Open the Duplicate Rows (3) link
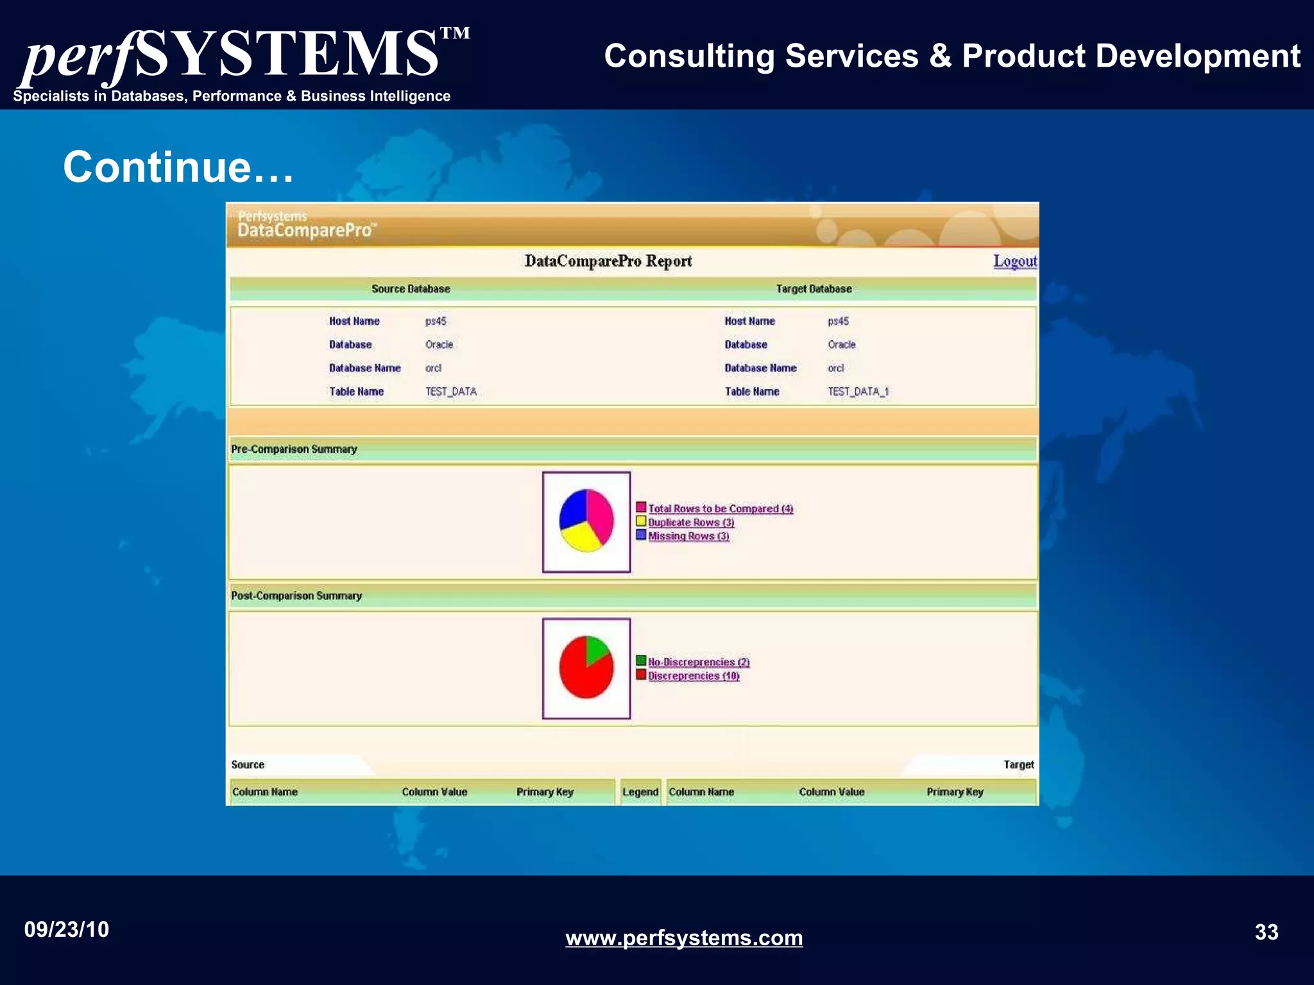The height and width of the screenshot is (985, 1314). [690, 523]
